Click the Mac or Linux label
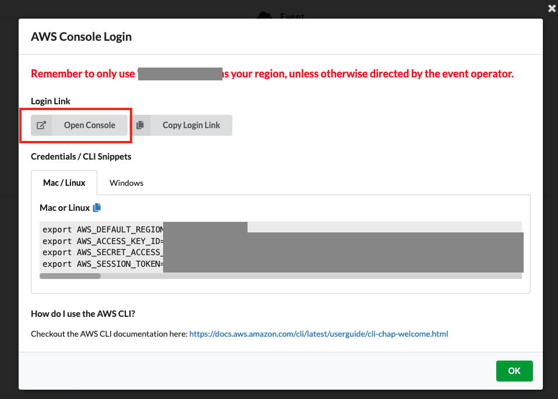This screenshot has height=399, width=558. coord(65,208)
